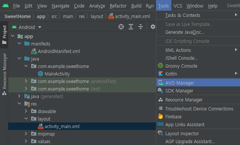Viewport: 240px width, 145px height.
Task: Click the MainActivity class icon
Action: [40, 74]
